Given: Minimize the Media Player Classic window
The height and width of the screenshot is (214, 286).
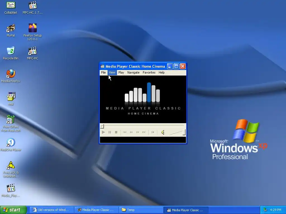Looking at the screenshot, I should pos(170,66).
